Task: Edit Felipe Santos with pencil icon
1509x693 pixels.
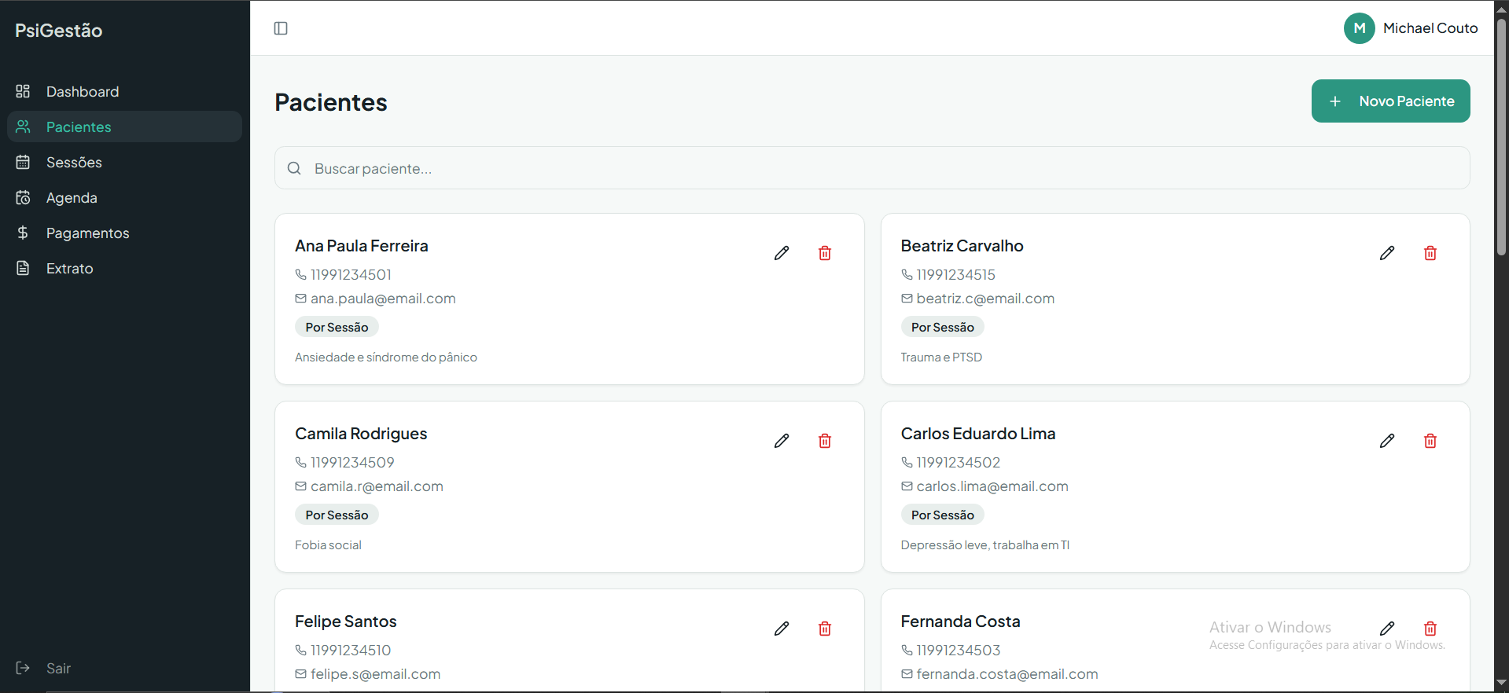Action: tap(781, 629)
